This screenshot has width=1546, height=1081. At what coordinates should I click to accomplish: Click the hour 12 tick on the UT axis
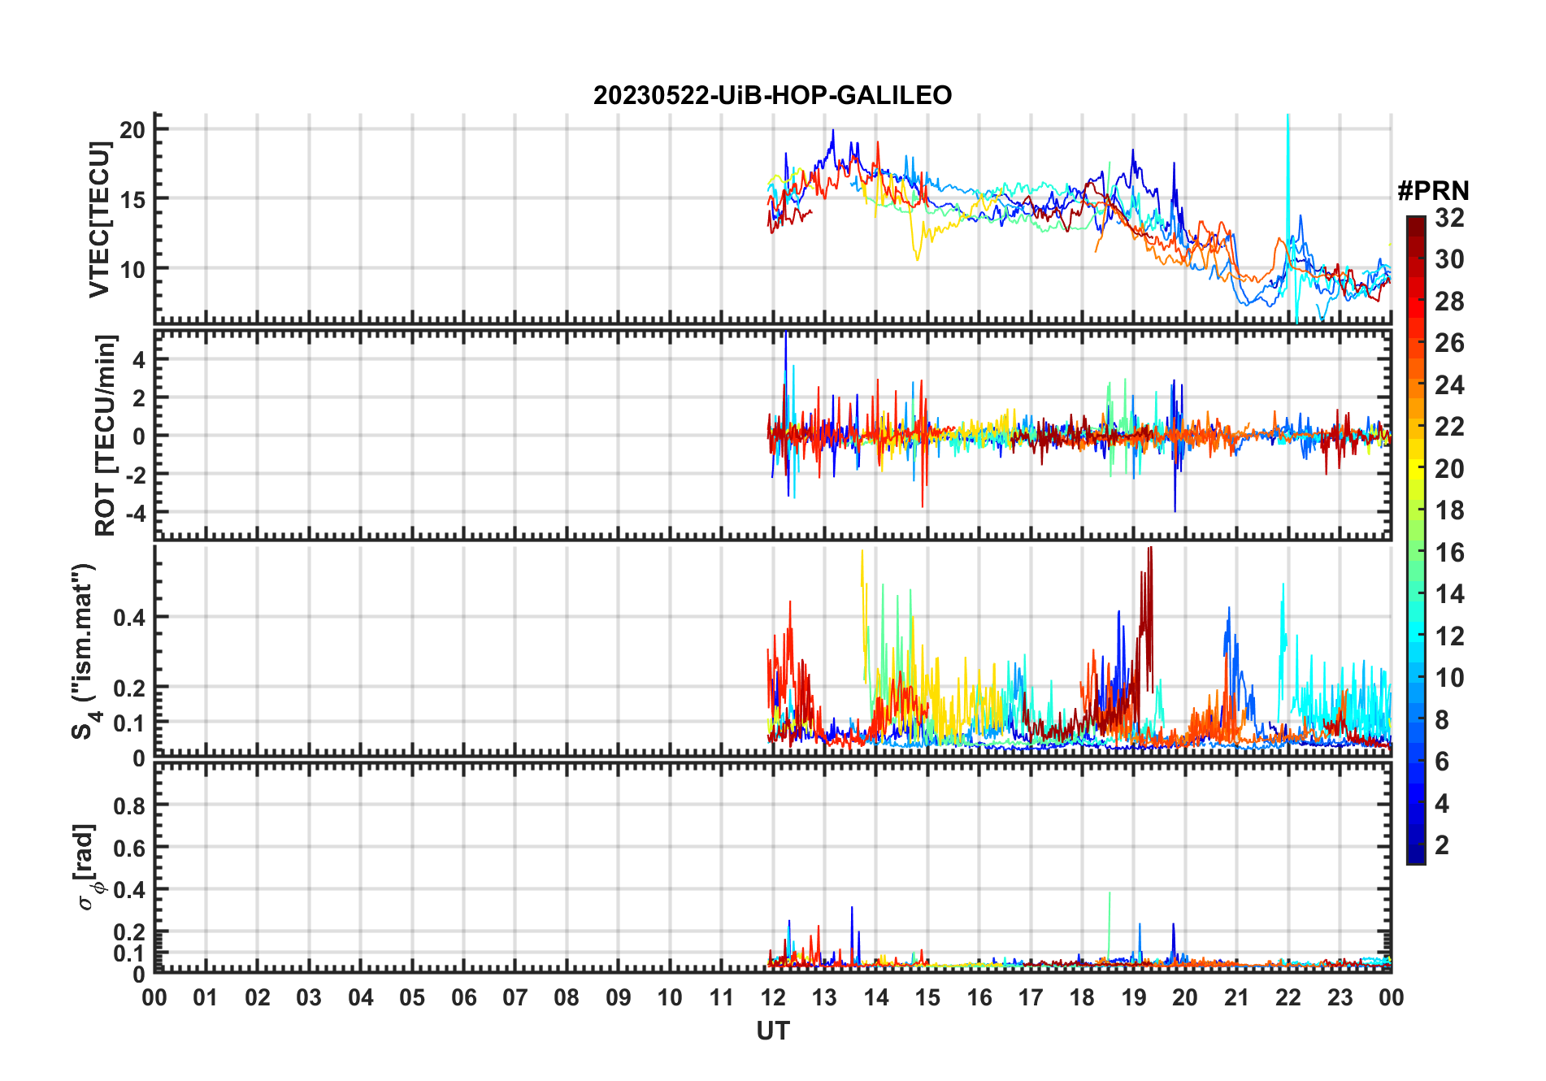click(773, 998)
